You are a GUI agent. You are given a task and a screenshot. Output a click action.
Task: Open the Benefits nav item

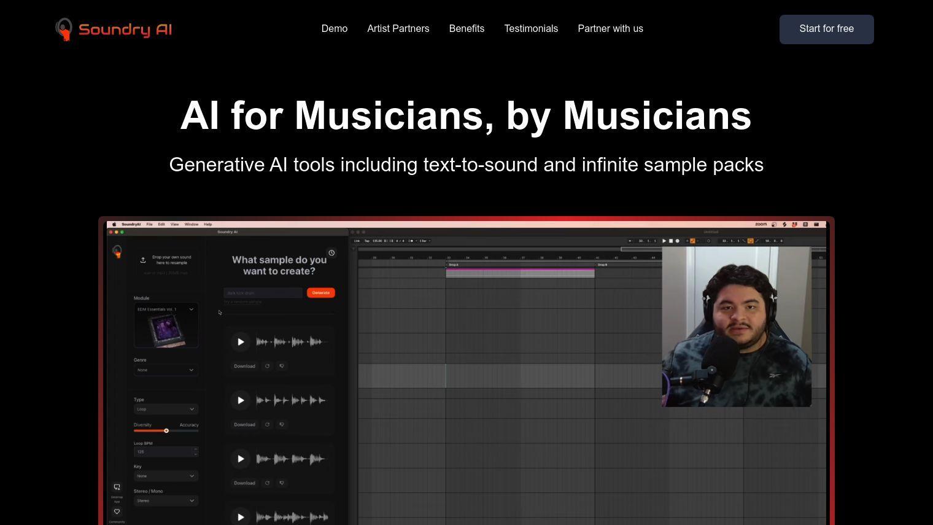coord(466,29)
